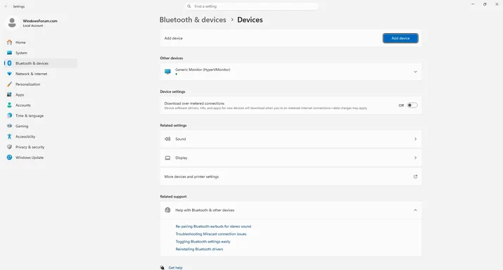Open Display settings chevron
503x270 pixels.
pos(415,157)
